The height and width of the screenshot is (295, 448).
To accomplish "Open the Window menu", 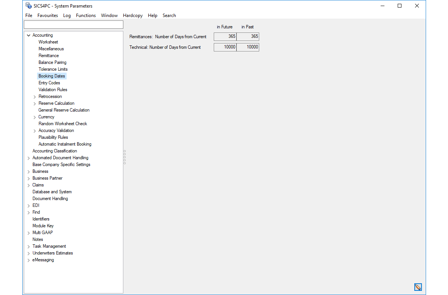I will (x=109, y=16).
